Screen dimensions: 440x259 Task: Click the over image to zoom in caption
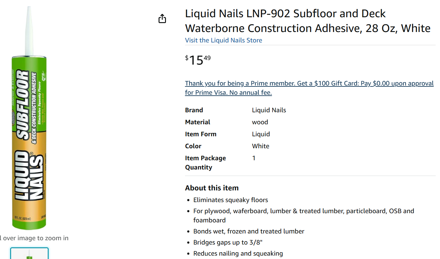coord(34,238)
